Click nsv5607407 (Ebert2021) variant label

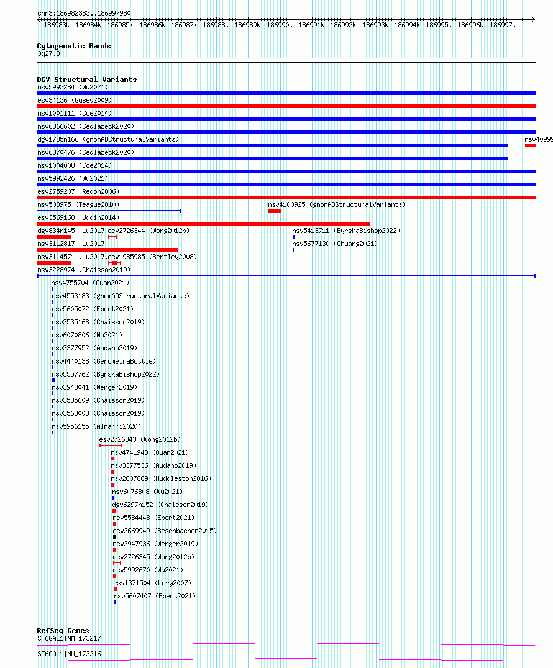[x=155, y=596]
